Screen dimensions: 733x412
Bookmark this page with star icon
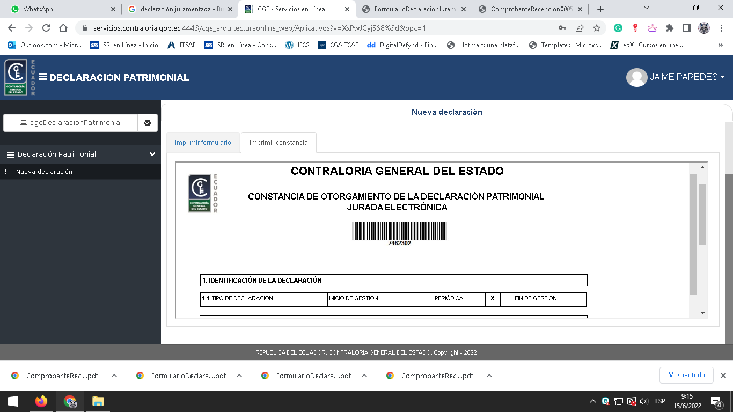(596, 28)
